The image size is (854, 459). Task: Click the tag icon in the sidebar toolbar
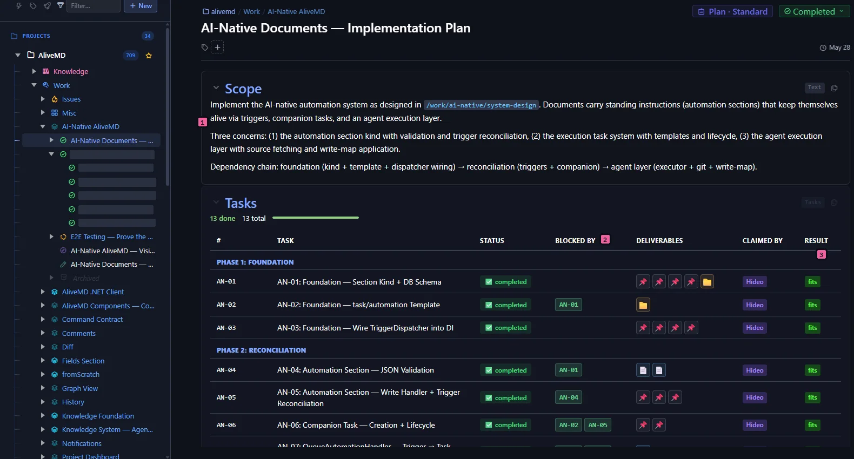pyautogui.click(x=33, y=6)
